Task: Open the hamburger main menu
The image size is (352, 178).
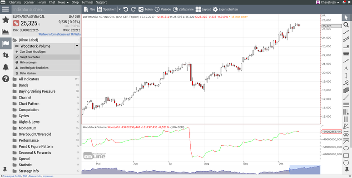Action: (x=5, y=9)
